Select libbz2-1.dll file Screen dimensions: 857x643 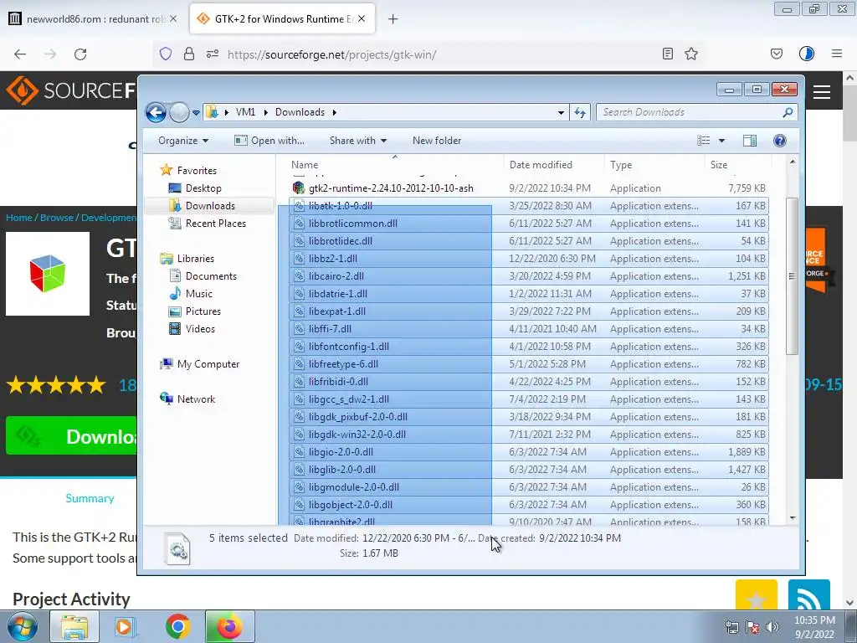click(529, 259)
